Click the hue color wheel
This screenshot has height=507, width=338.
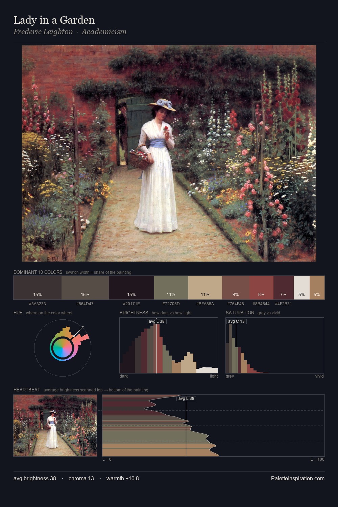point(63,347)
